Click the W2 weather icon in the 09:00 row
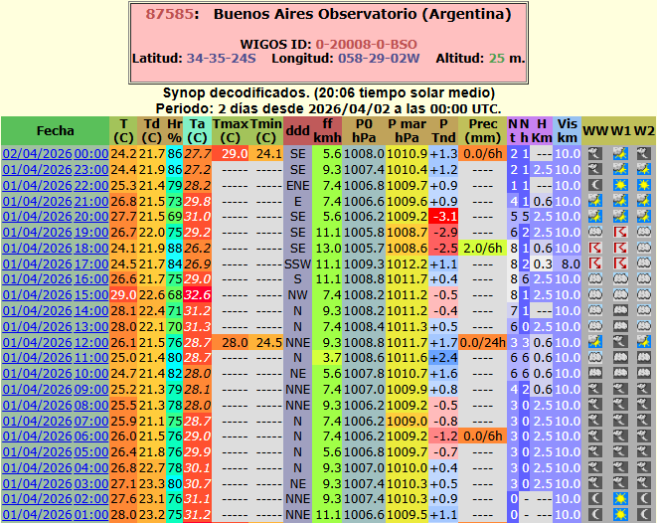657x523 pixels. (644, 390)
